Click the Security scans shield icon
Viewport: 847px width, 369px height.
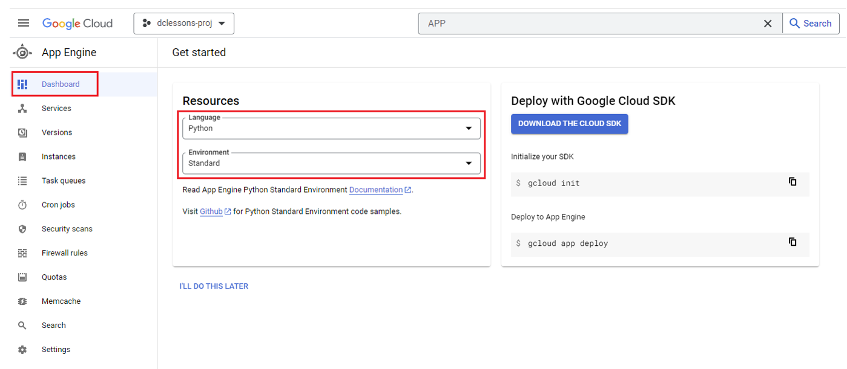(x=22, y=229)
